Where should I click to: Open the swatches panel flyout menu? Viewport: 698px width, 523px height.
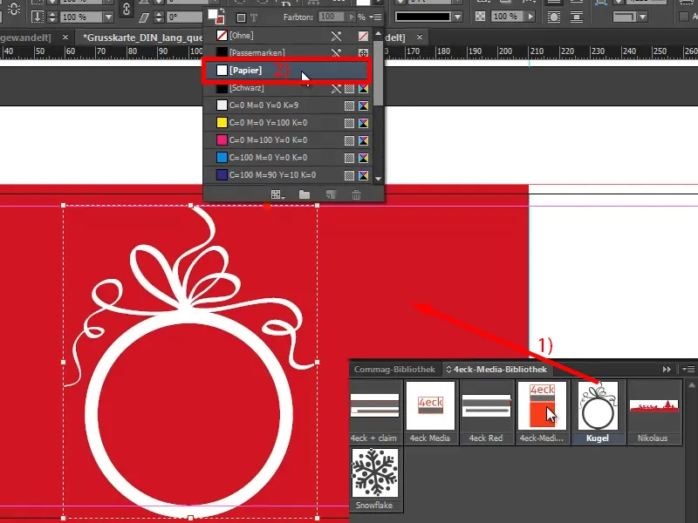click(x=377, y=17)
